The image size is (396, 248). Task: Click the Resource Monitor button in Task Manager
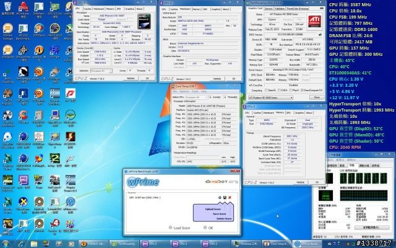click(371, 228)
